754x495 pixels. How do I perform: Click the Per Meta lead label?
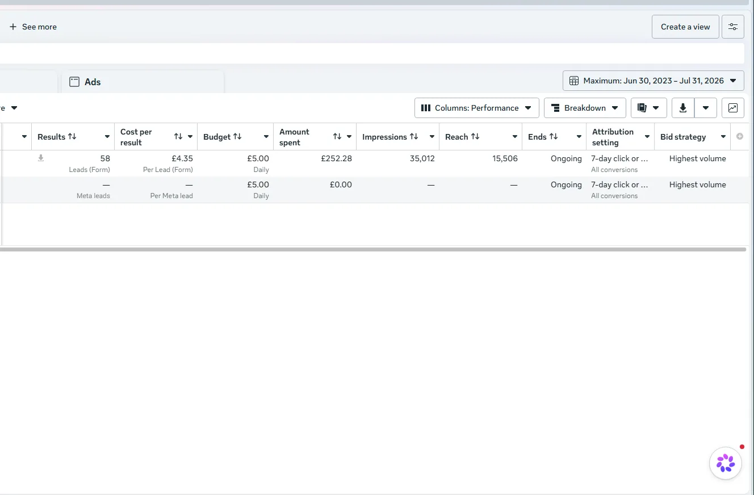click(x=171, y=196)
